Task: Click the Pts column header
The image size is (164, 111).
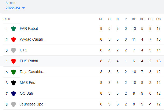Action: point(158,19)
